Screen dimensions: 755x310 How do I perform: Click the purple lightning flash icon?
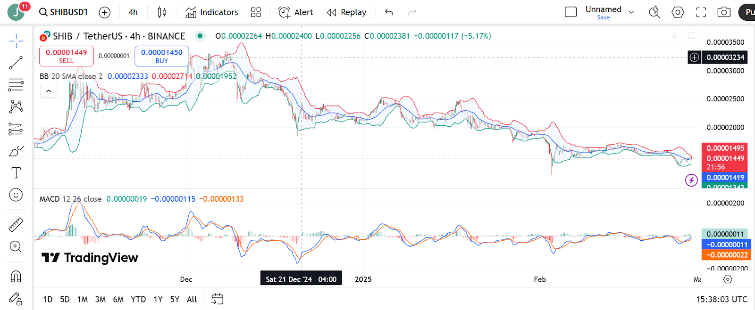691,180
